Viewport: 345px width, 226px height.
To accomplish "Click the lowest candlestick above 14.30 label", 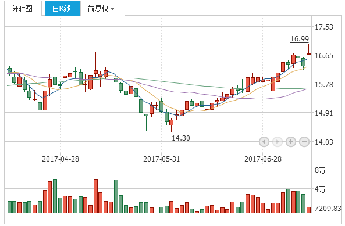I will coord(172,124).
